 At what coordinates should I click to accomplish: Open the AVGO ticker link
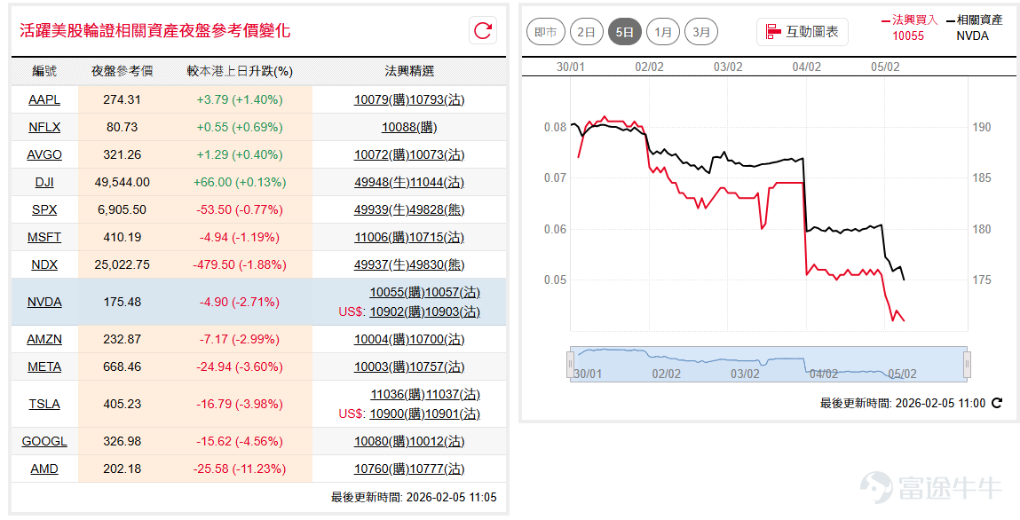click(x=44, y=154)
